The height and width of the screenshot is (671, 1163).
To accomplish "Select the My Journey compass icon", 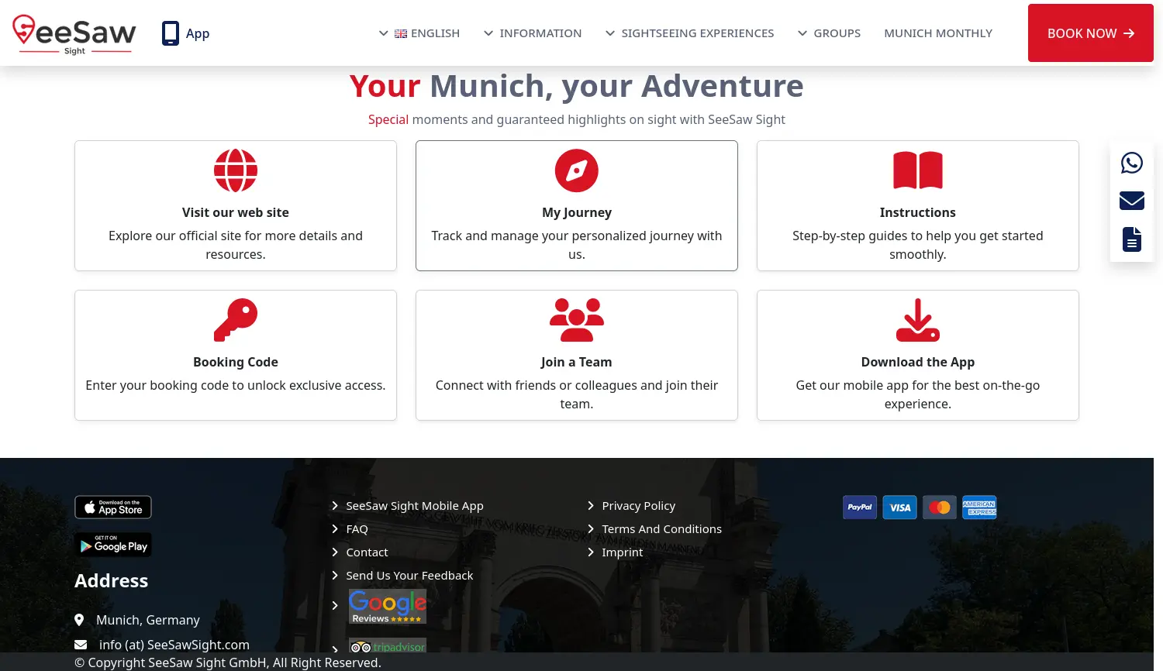I will 577,170.
